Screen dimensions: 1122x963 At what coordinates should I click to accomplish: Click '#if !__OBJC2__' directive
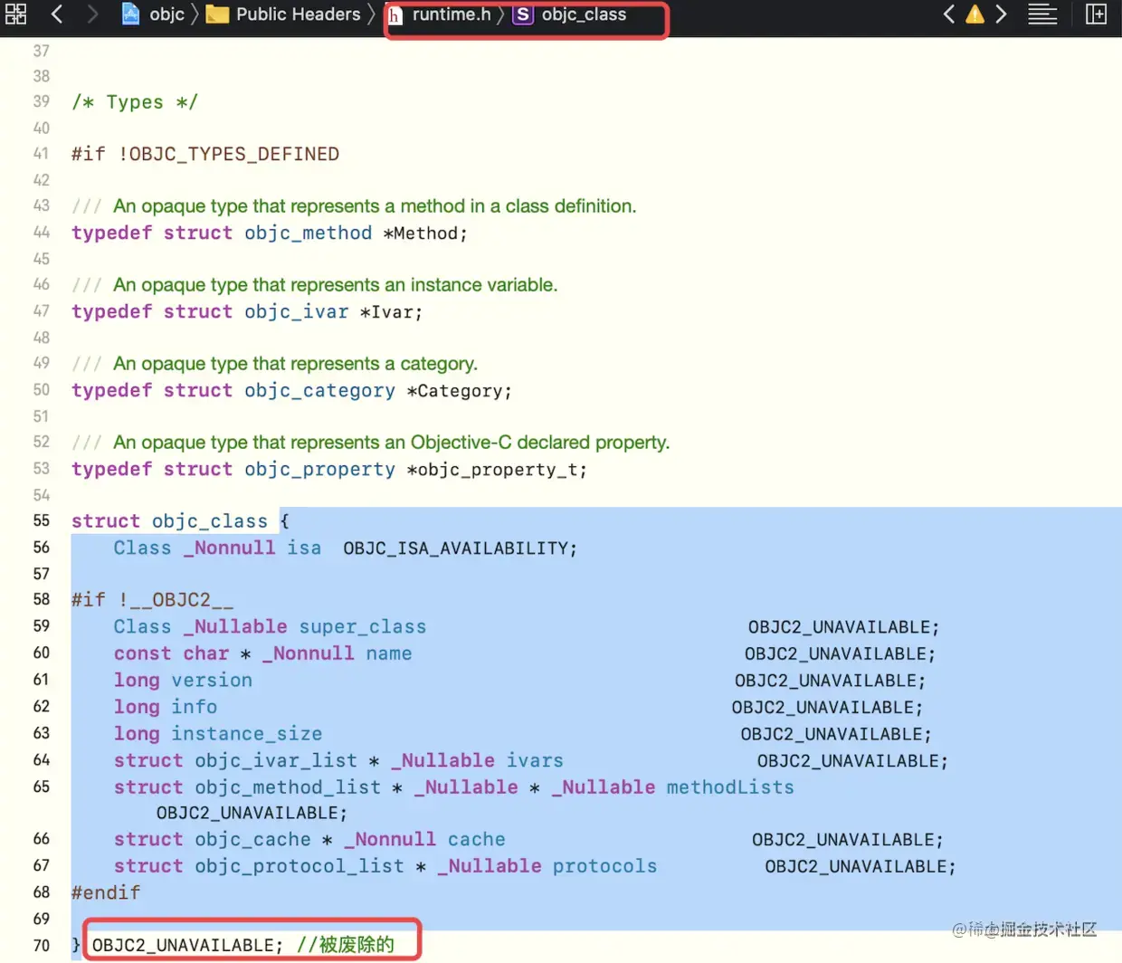(153, 599)
